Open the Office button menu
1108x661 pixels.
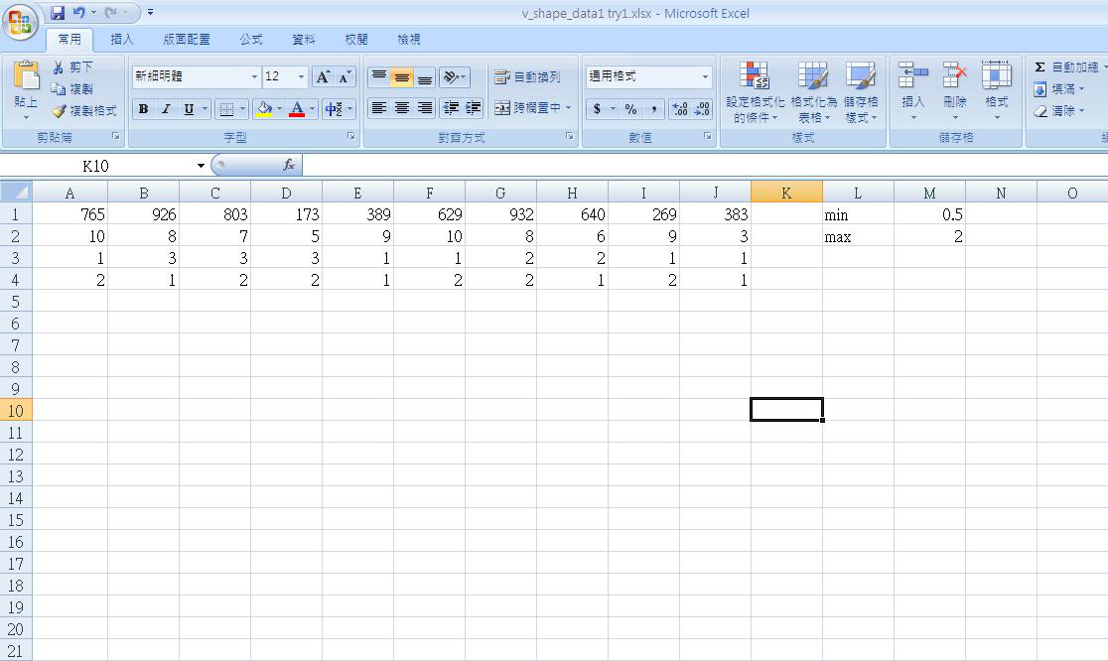(x=21, y=23)
